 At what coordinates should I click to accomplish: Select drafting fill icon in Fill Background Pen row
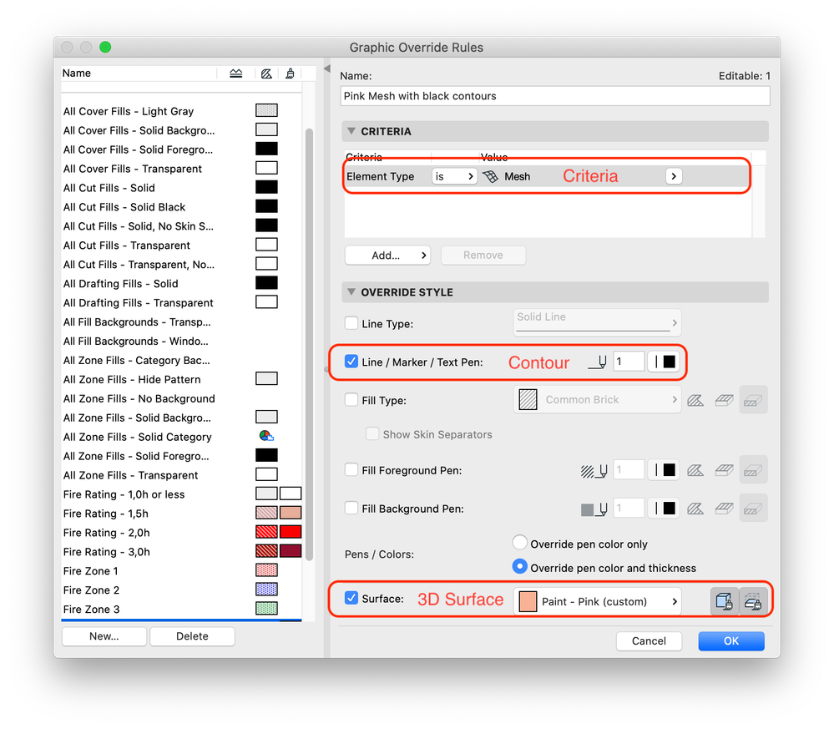tap(695, 509)
